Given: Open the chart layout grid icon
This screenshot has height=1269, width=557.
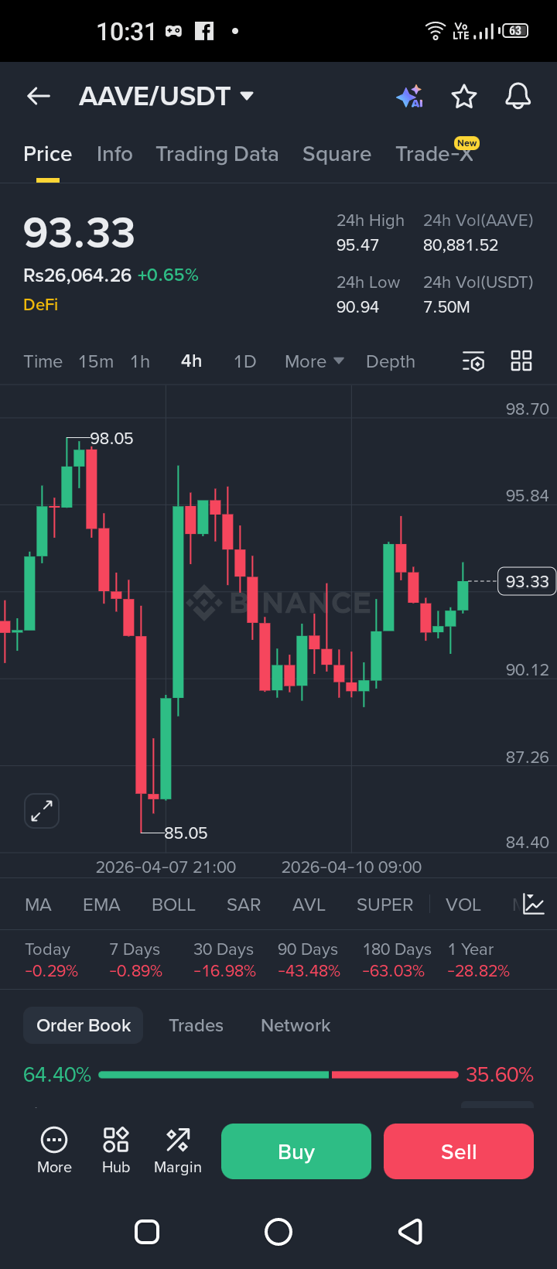Looking at the screenshot, I should pos(521,361).
